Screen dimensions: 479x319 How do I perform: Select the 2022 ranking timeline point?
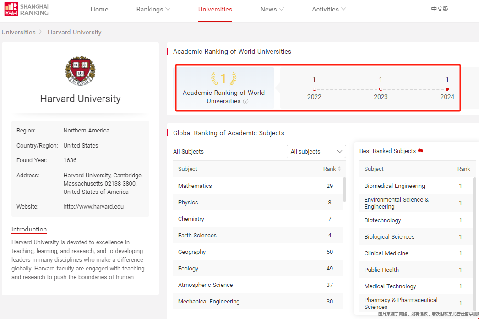coord(314,89)
